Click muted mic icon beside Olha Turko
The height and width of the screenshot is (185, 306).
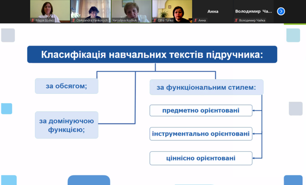[x=155, y=20]
